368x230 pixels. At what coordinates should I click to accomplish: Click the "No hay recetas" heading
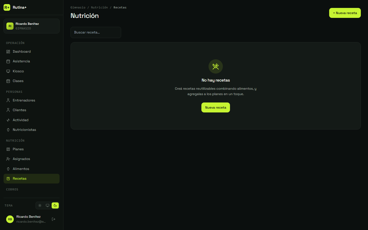tap(216, 80)
